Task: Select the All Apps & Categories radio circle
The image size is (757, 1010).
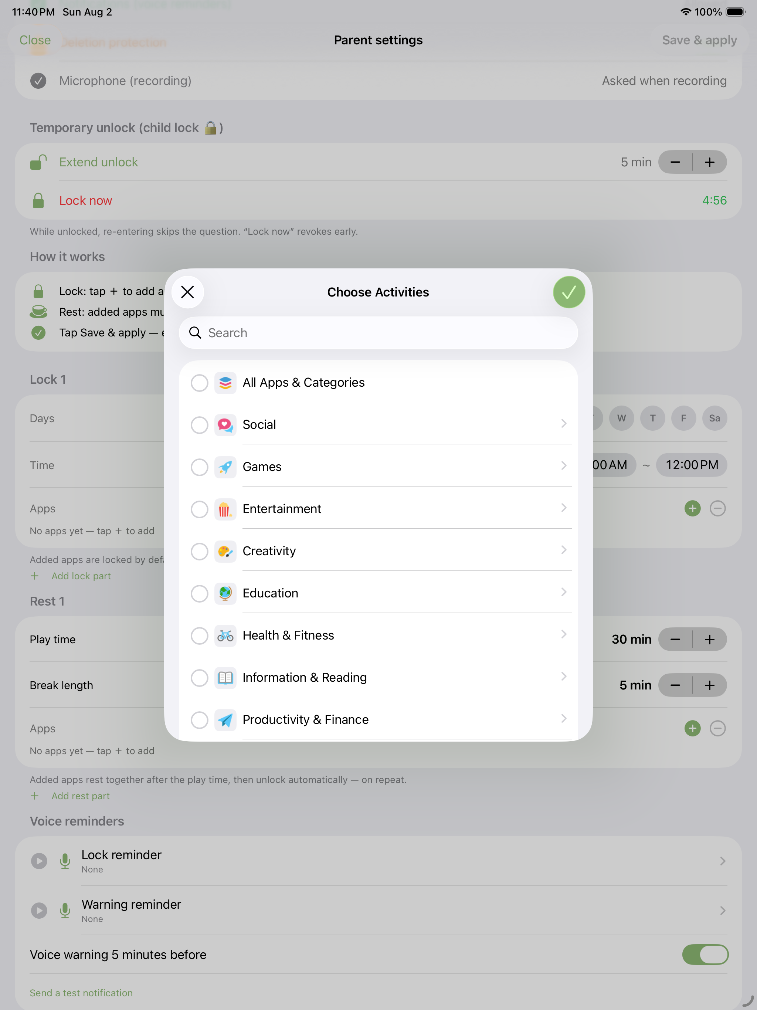Action: [x=200, y=383]
